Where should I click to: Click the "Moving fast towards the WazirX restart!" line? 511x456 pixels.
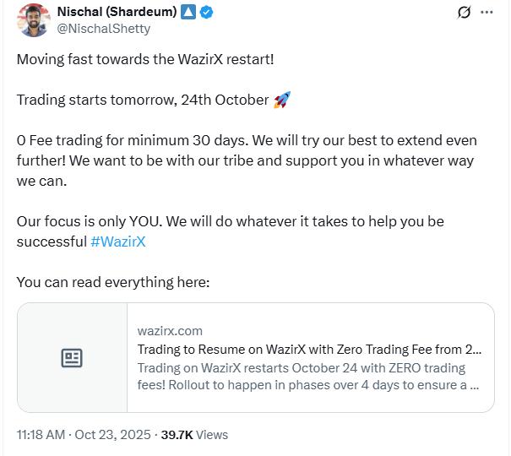point(145,60)
